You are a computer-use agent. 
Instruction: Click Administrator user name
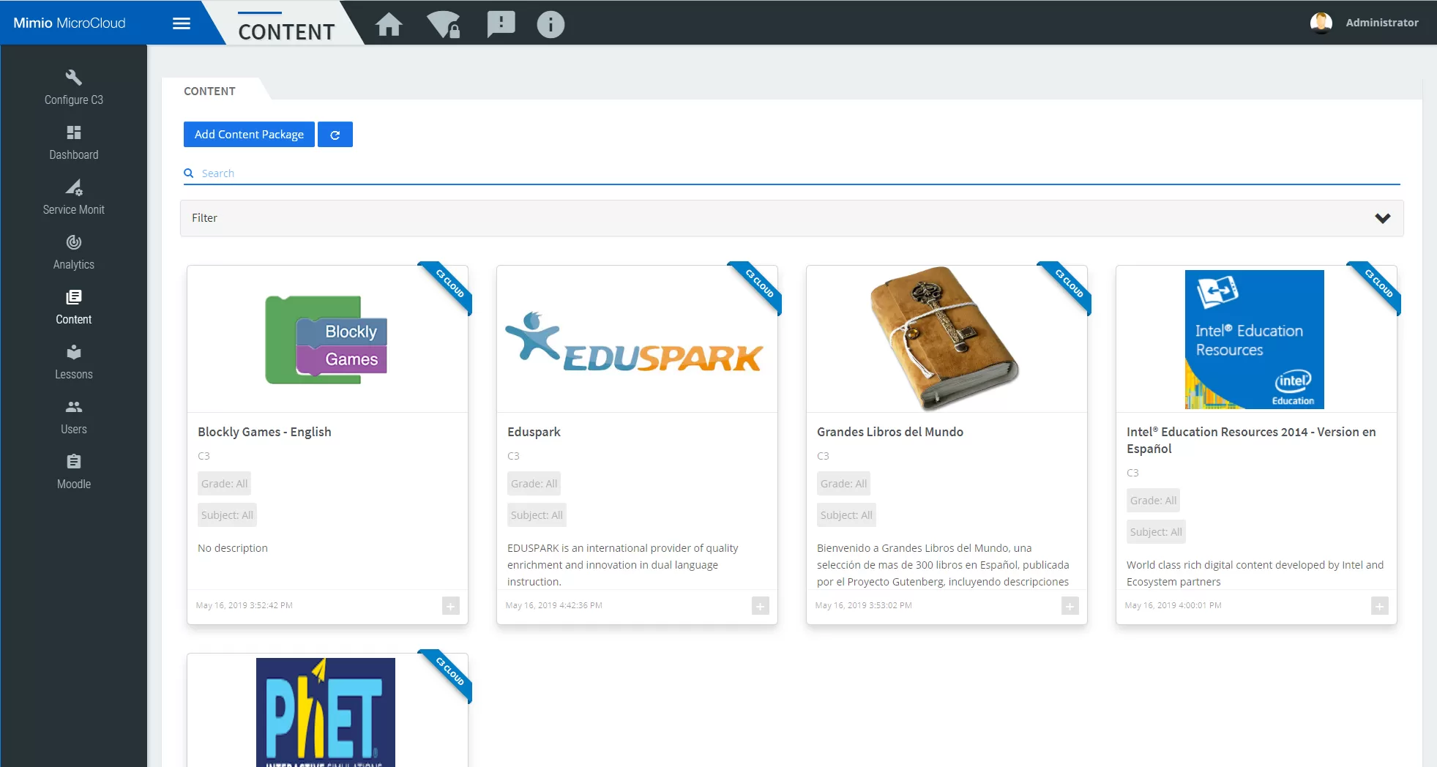pyautogui.click(x=1382, y=23)
